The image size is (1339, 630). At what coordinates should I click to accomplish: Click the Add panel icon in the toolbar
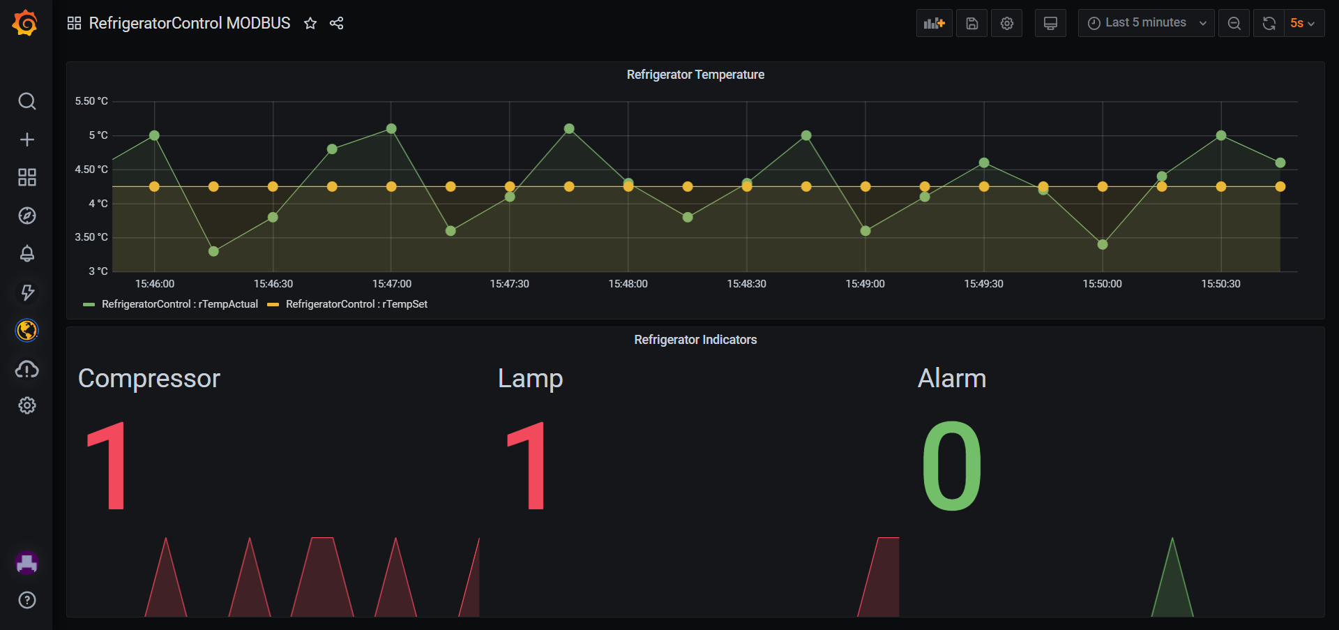934,22
